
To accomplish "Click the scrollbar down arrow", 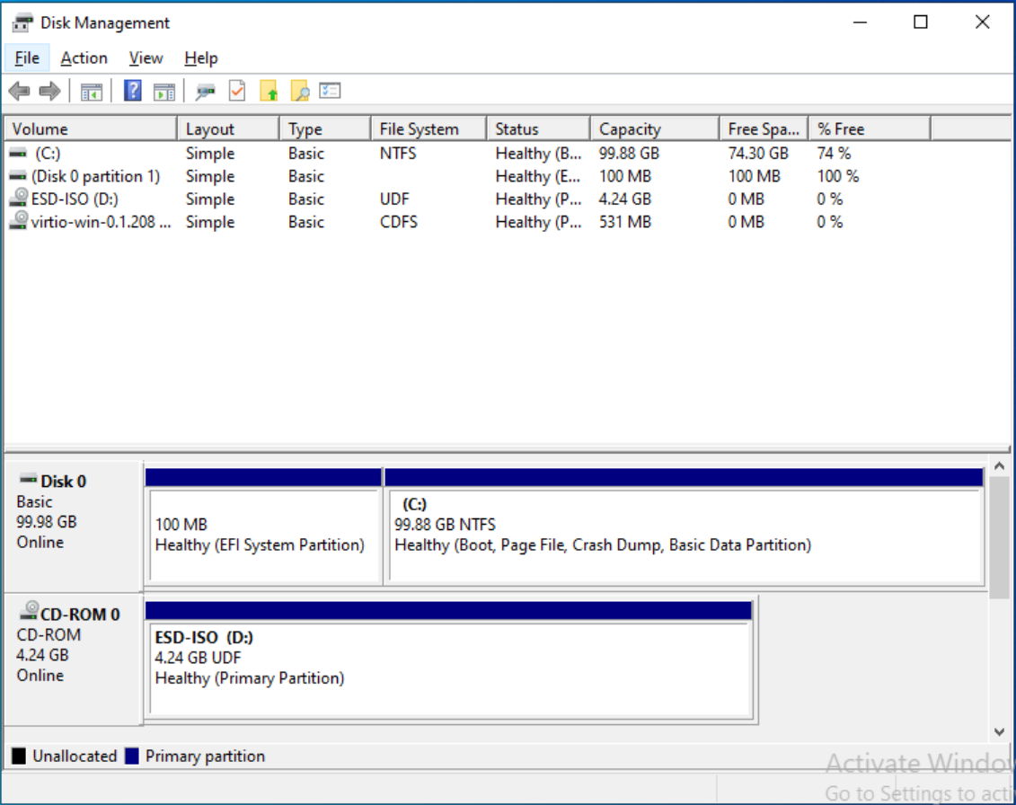I will (x=1000, y=732).
